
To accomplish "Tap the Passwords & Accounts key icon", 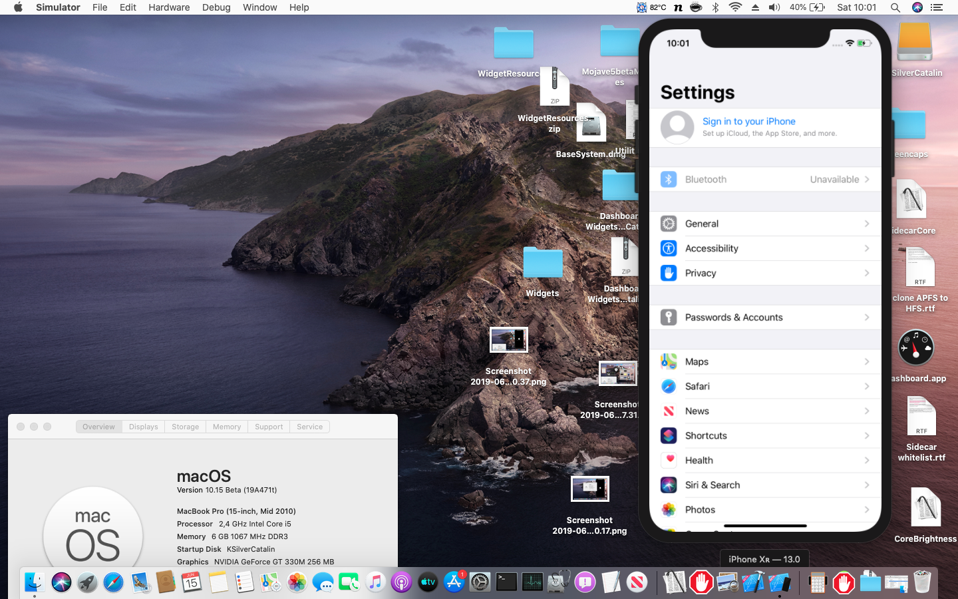I will click(669, 317).
